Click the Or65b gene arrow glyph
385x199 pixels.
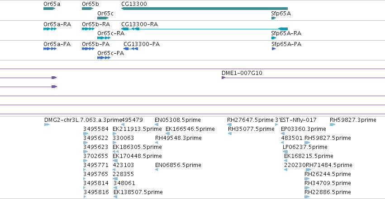88,9
